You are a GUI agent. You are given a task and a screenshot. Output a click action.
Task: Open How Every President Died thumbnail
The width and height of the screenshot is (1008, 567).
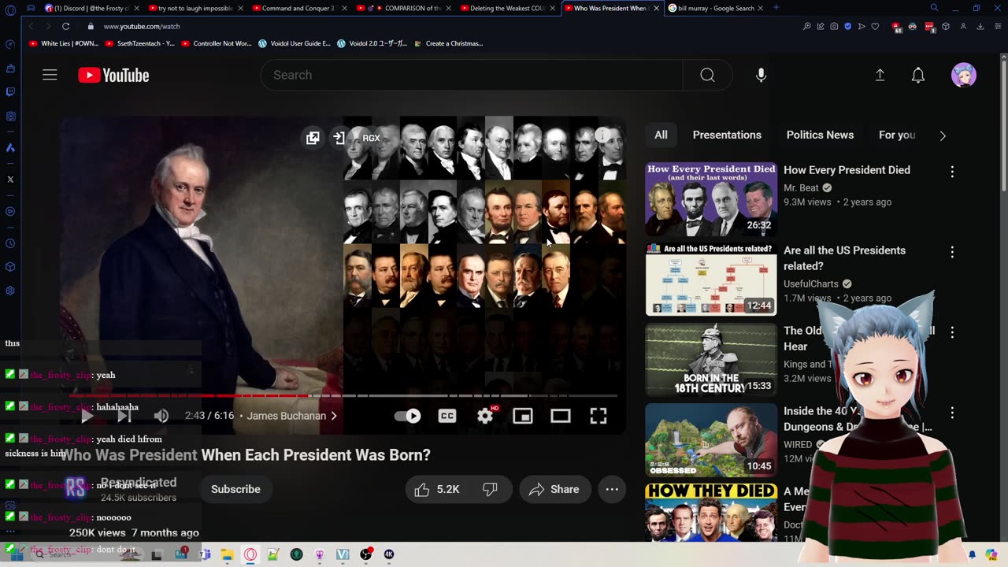pyautogui.click(x=711, y=199)
